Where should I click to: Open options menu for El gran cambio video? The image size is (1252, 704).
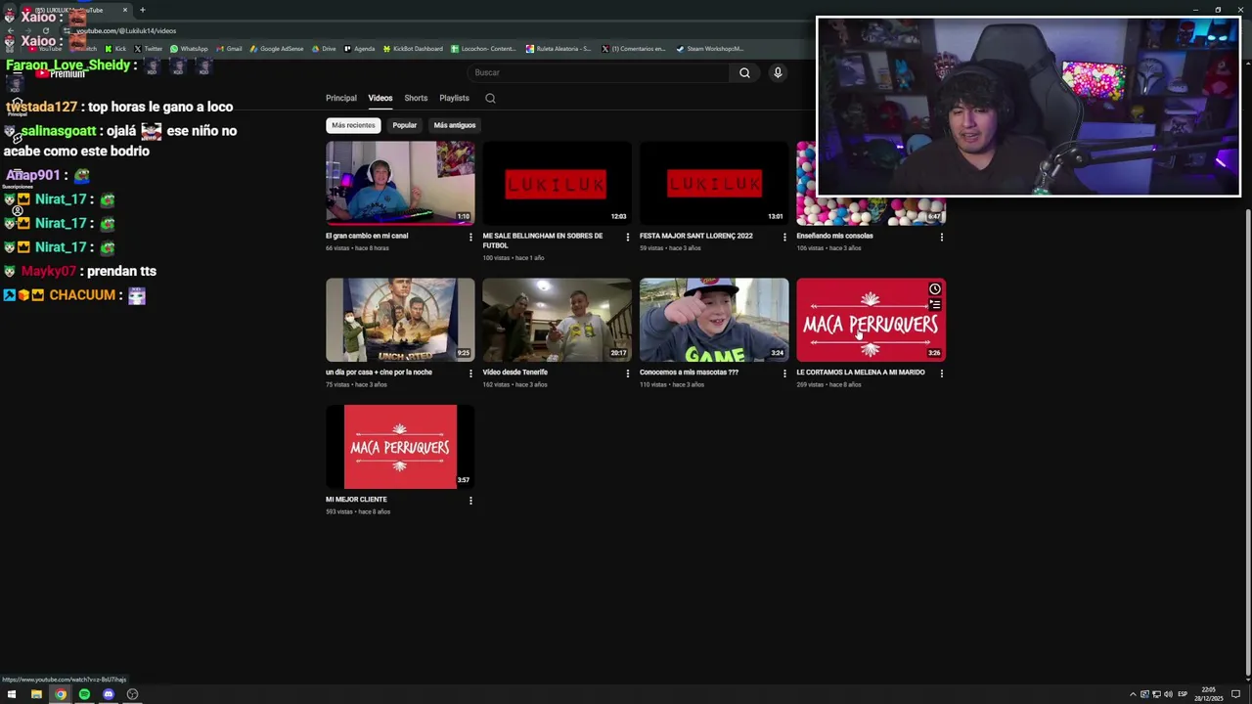point(470,237)
